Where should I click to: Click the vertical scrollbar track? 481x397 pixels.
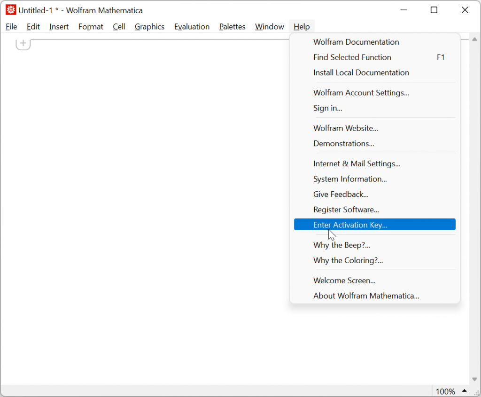coord(474,211)
